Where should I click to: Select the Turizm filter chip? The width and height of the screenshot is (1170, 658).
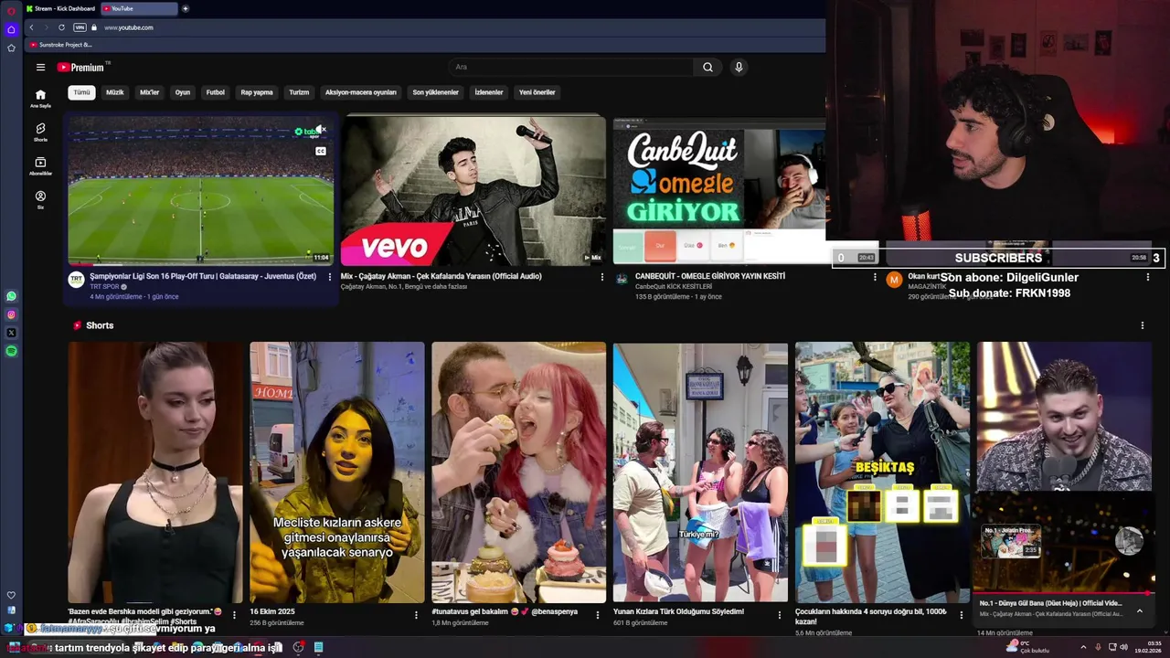(299, 92)
